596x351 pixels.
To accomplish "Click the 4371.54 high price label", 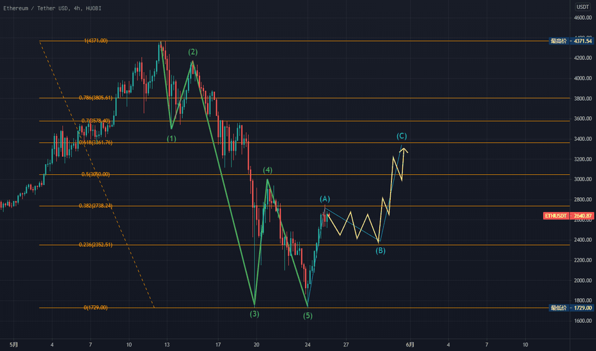I will pyautogui.click(x=583, y=41).
